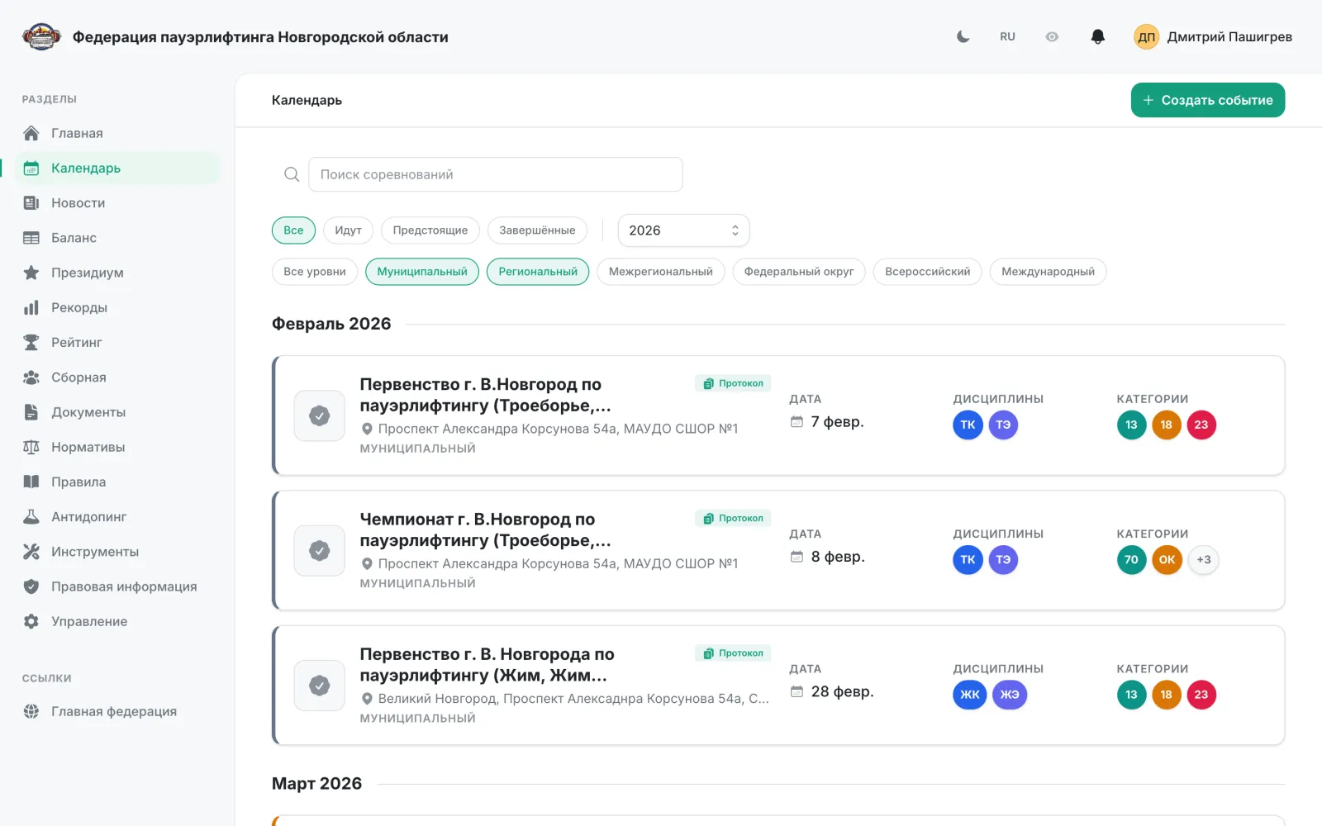Open the year 2026 dropdown
The image size is (1322, 826).
pyautogui.click(x=683, y=230)
